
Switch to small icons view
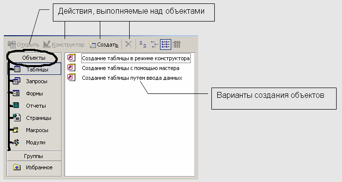point(154,45)
